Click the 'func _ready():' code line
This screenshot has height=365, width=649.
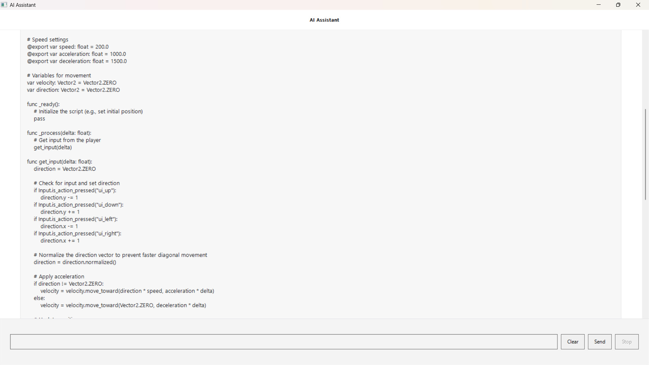(43, 104)
